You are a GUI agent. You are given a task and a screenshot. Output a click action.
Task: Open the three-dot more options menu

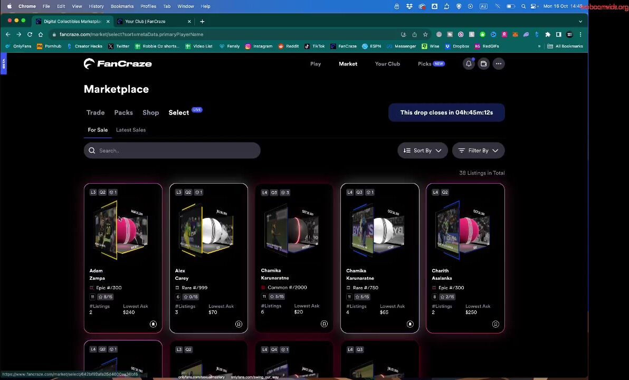tap(498, 64)
